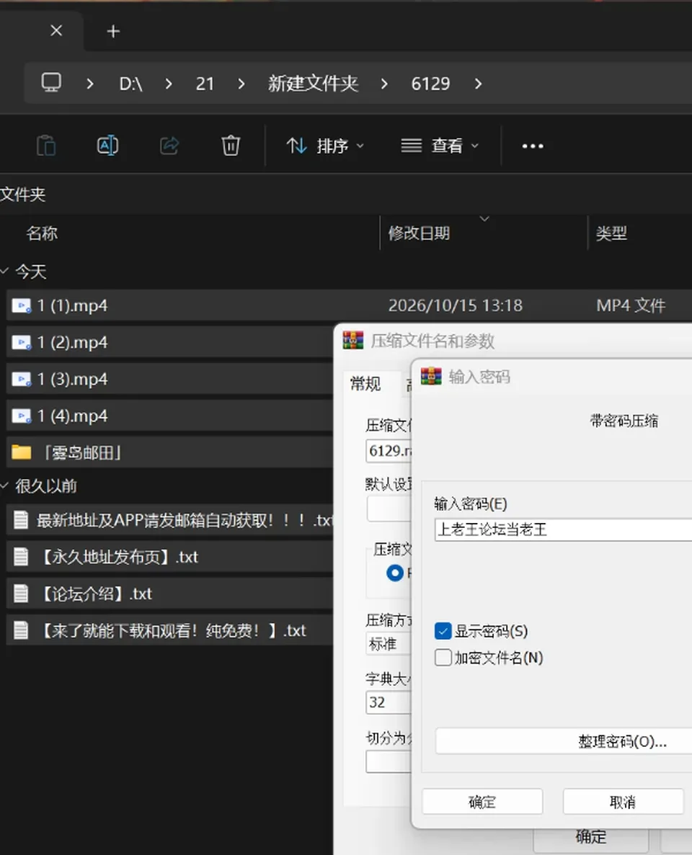Click the Share icon in toolbar
692x855 pixels.
coord(169,146)
